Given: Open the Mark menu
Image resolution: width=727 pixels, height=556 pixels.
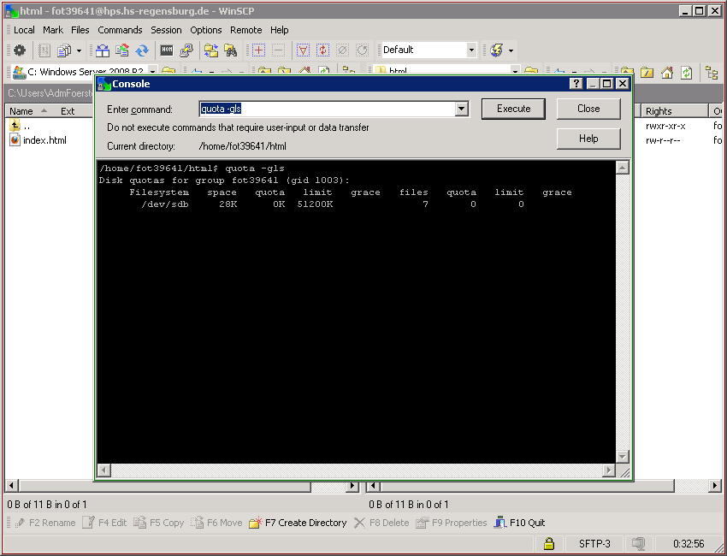Looking at the screenshot, I should pyautogui.click(x=53, y=30).
